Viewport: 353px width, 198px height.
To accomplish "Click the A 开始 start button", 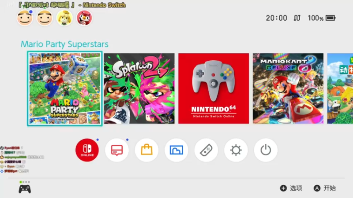I will pos(325,188).
